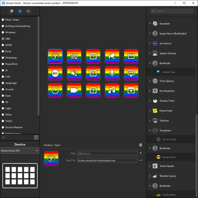Click the plugin list scrollbar
198x198 pixels.
pos(196,155)
